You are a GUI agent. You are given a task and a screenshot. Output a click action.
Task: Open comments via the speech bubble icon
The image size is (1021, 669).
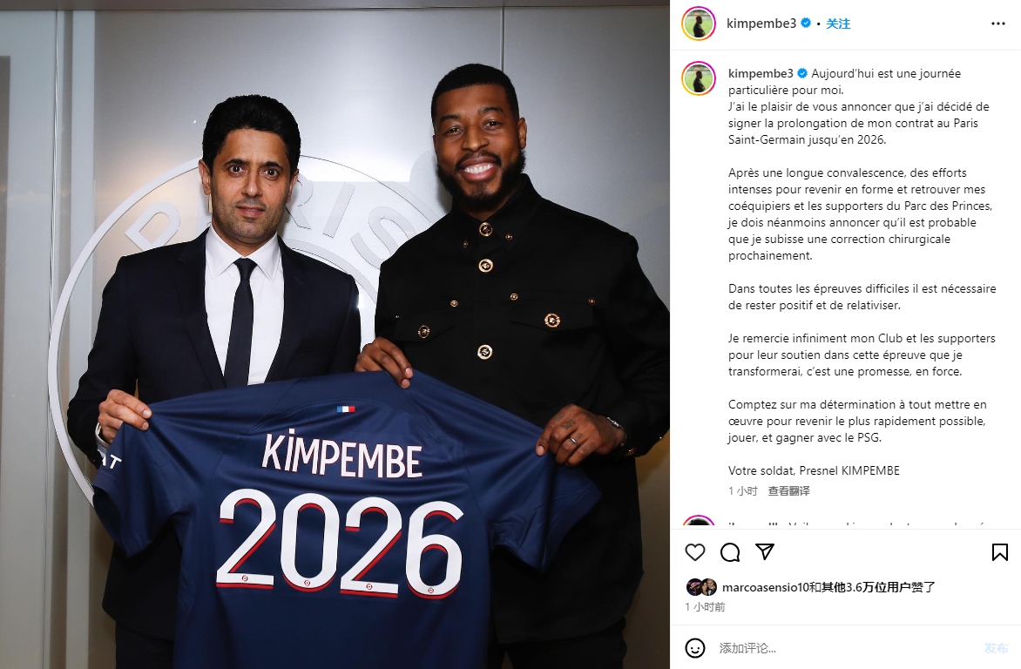(x=730, y=552)
